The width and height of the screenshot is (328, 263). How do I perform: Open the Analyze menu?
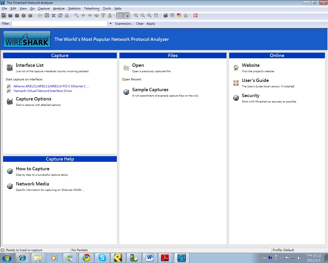coord(59,8)
